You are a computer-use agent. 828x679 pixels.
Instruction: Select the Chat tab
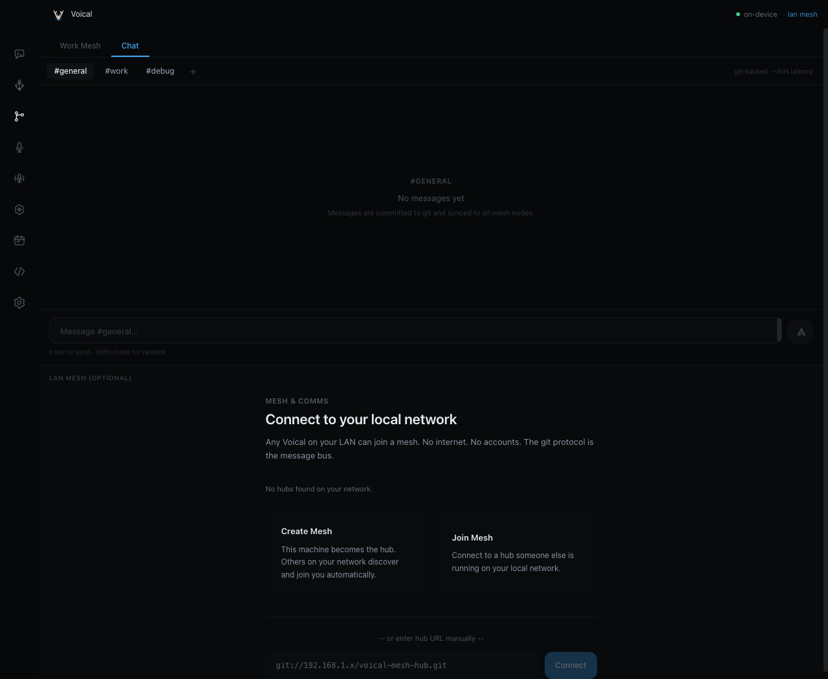pos(130,46)
